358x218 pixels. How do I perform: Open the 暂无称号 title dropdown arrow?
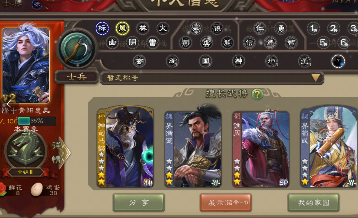point(316,78)
